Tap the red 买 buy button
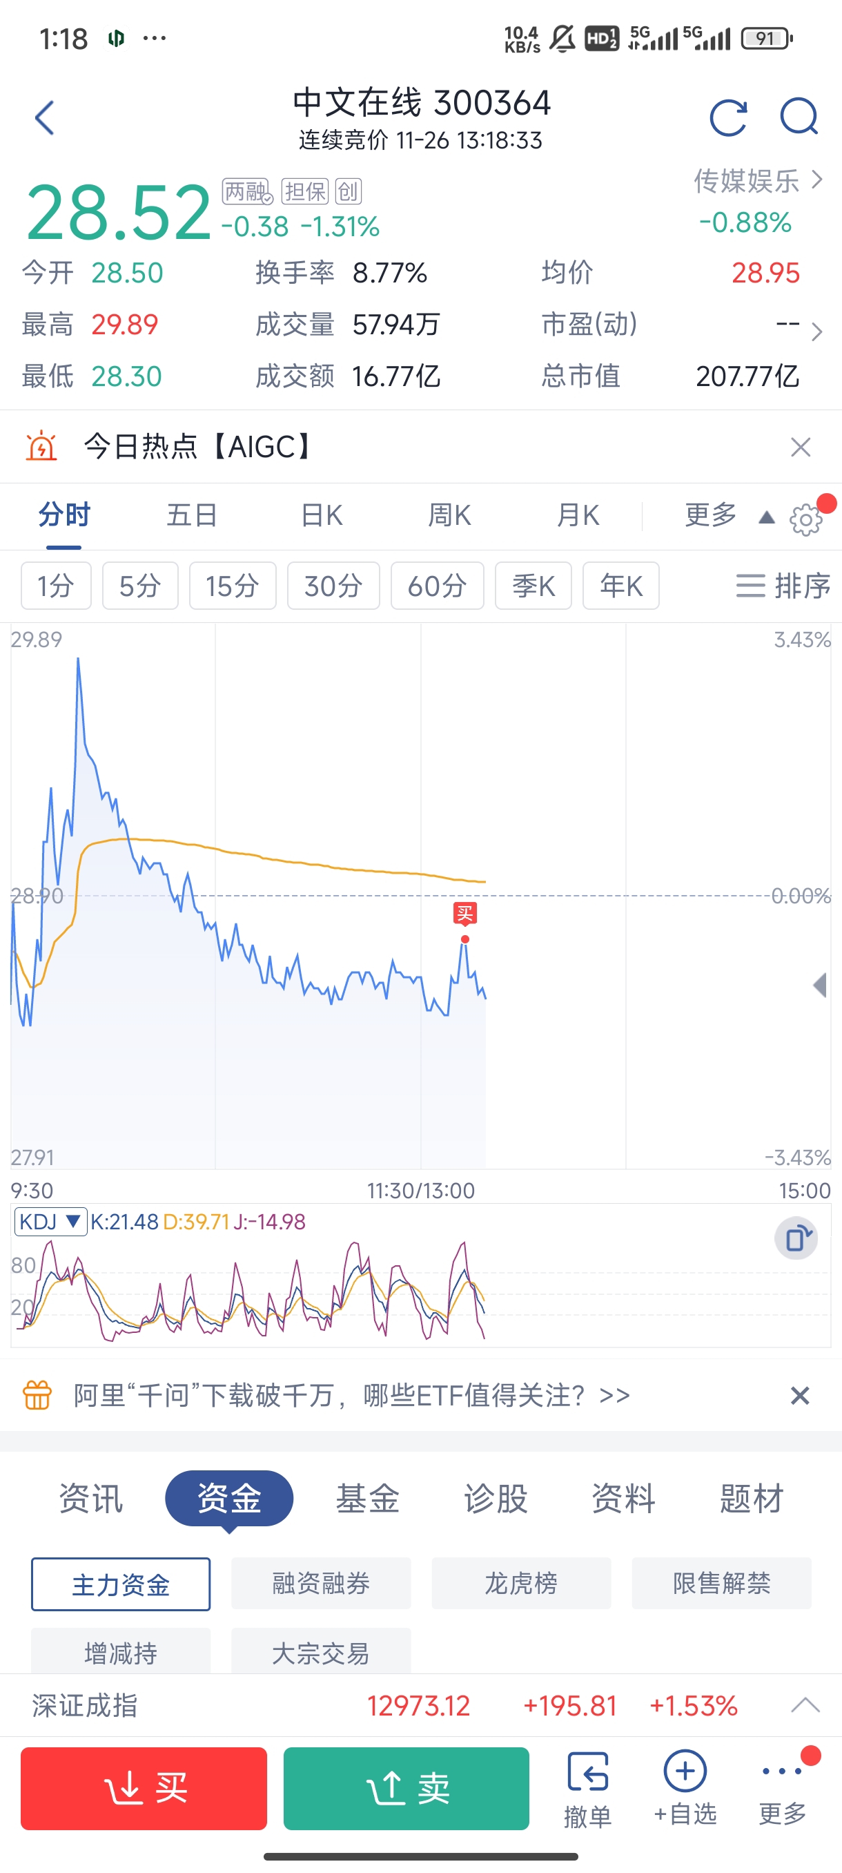Image resolution: width=842 pixels, height=1873 pixels. pyautogui.click(x=144, y=1788)
